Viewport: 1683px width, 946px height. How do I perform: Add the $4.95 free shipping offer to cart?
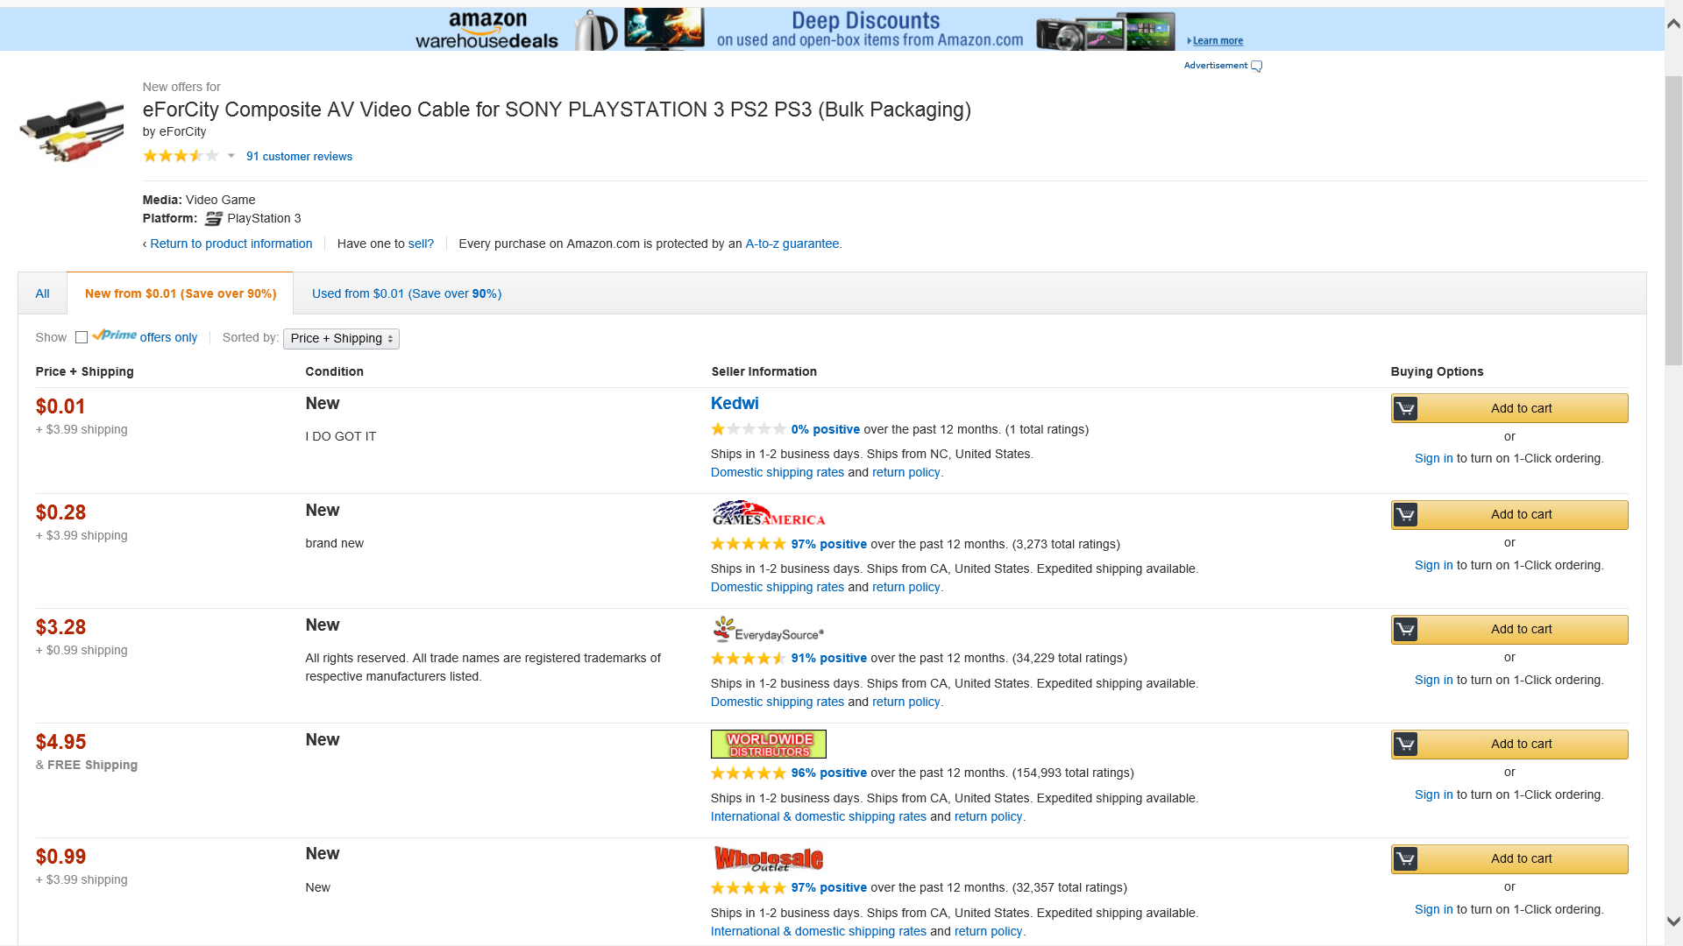[x=1509, y=744]
